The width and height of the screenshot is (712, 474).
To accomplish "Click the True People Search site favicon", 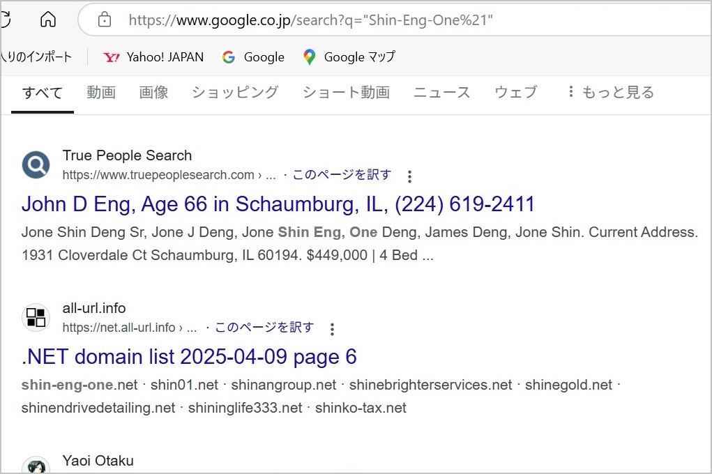I will coord(36,165).
